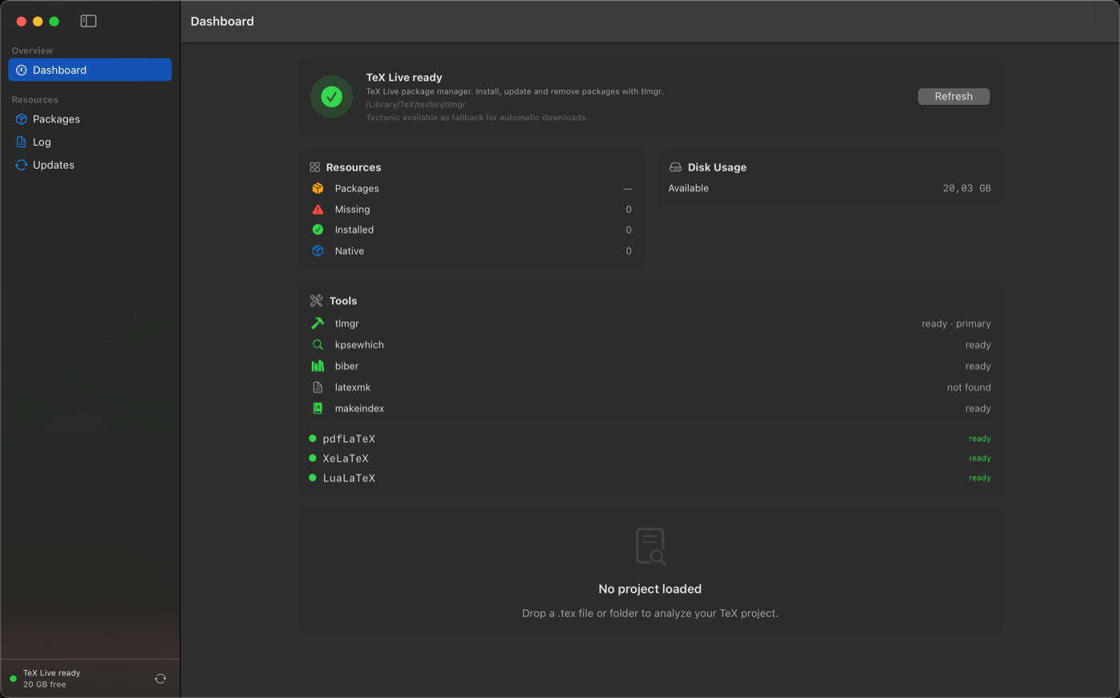Click '20 GB free' in sidebar footer
The image size is (1120, 698).
45,684
